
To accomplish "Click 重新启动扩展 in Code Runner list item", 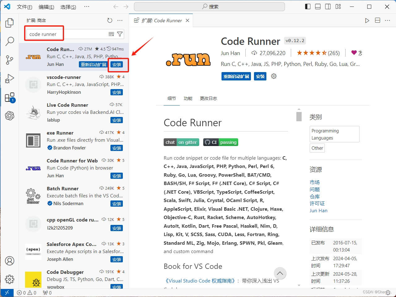I will [x=93, y=65].
